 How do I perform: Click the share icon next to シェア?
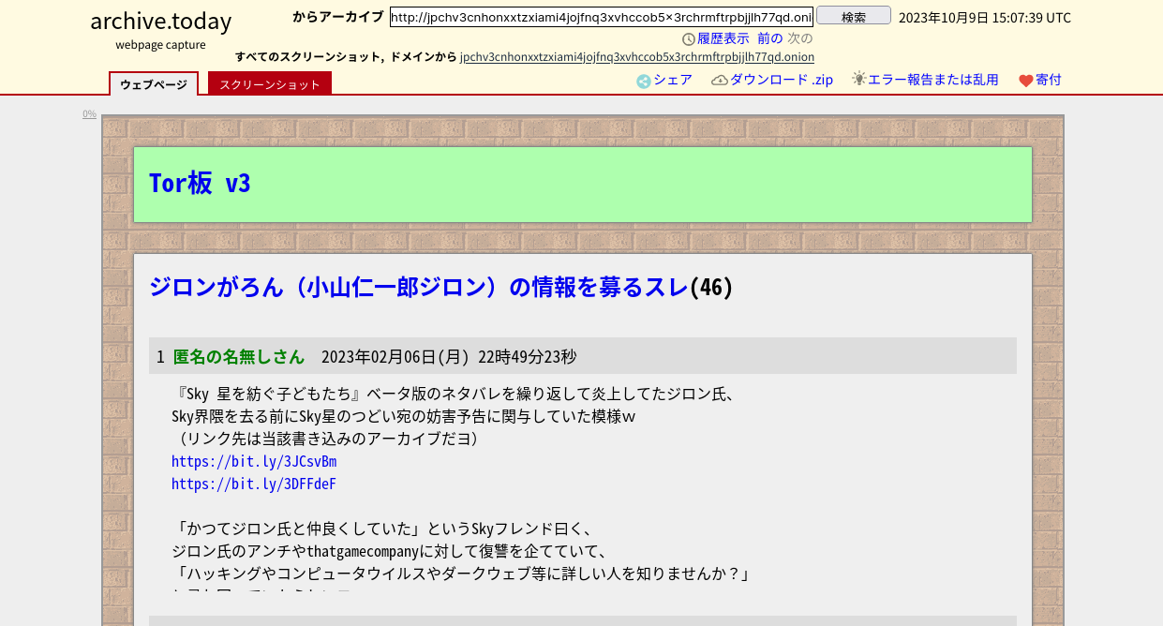pos(644,82)
